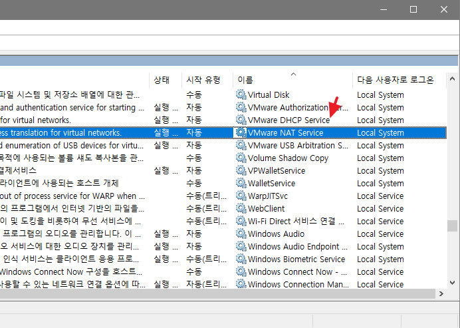The image size is (460, 328).
Task: Select the WalletService entry name
Action: [271, 183]
